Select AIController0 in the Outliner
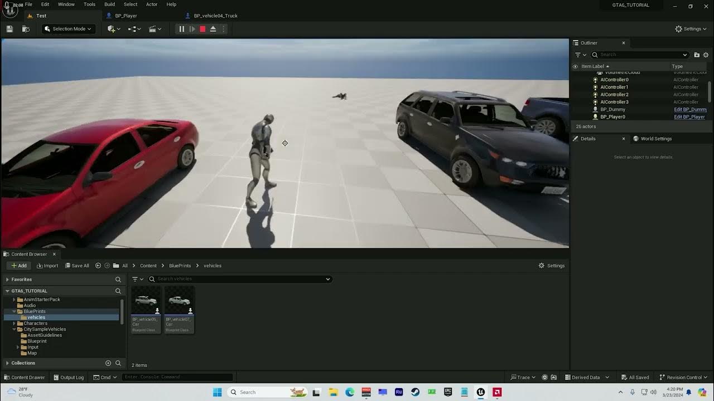The image size is (714, 401). point(614,80)
